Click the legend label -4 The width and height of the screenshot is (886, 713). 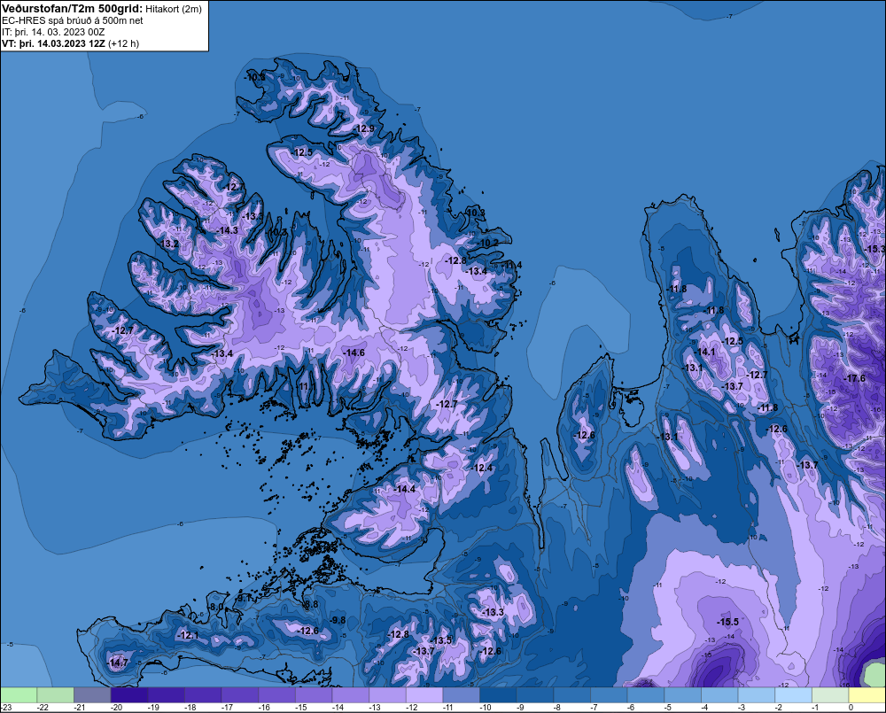[706, 708]
